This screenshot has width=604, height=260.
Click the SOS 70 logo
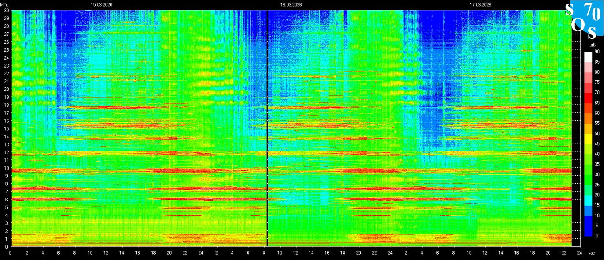pos(584,20)
